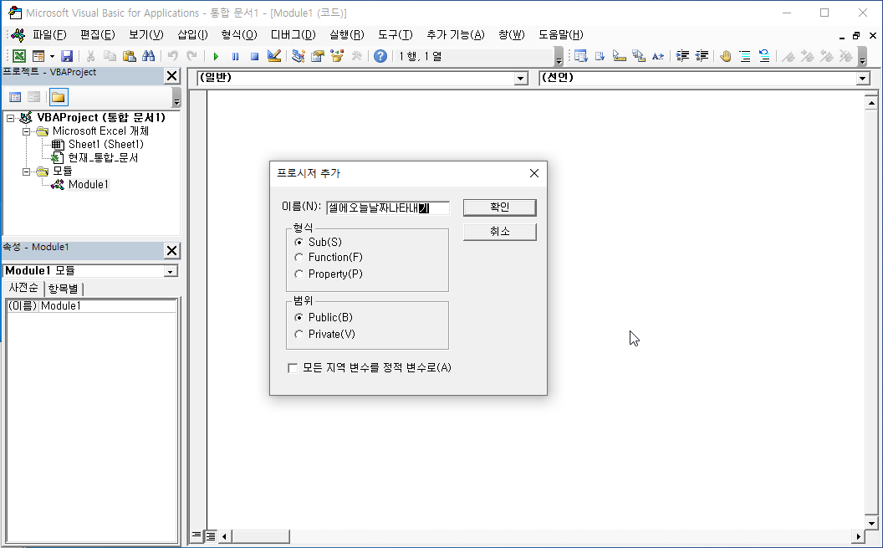Click inside the 이름(N) name field
The width and height of the screenshot is (883, 548).
coord(387,207)
